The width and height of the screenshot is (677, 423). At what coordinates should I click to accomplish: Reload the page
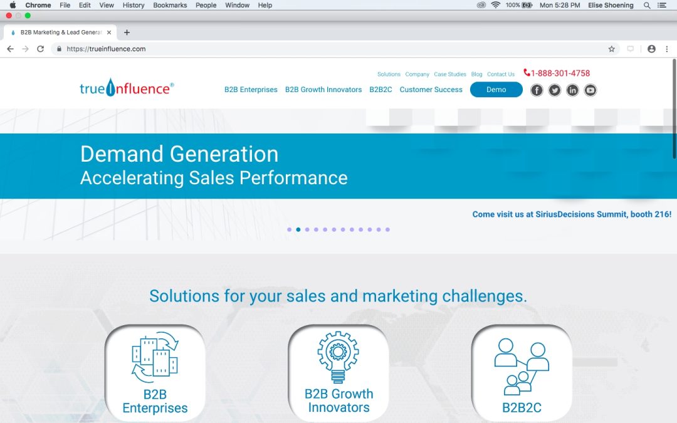(41, 49)
